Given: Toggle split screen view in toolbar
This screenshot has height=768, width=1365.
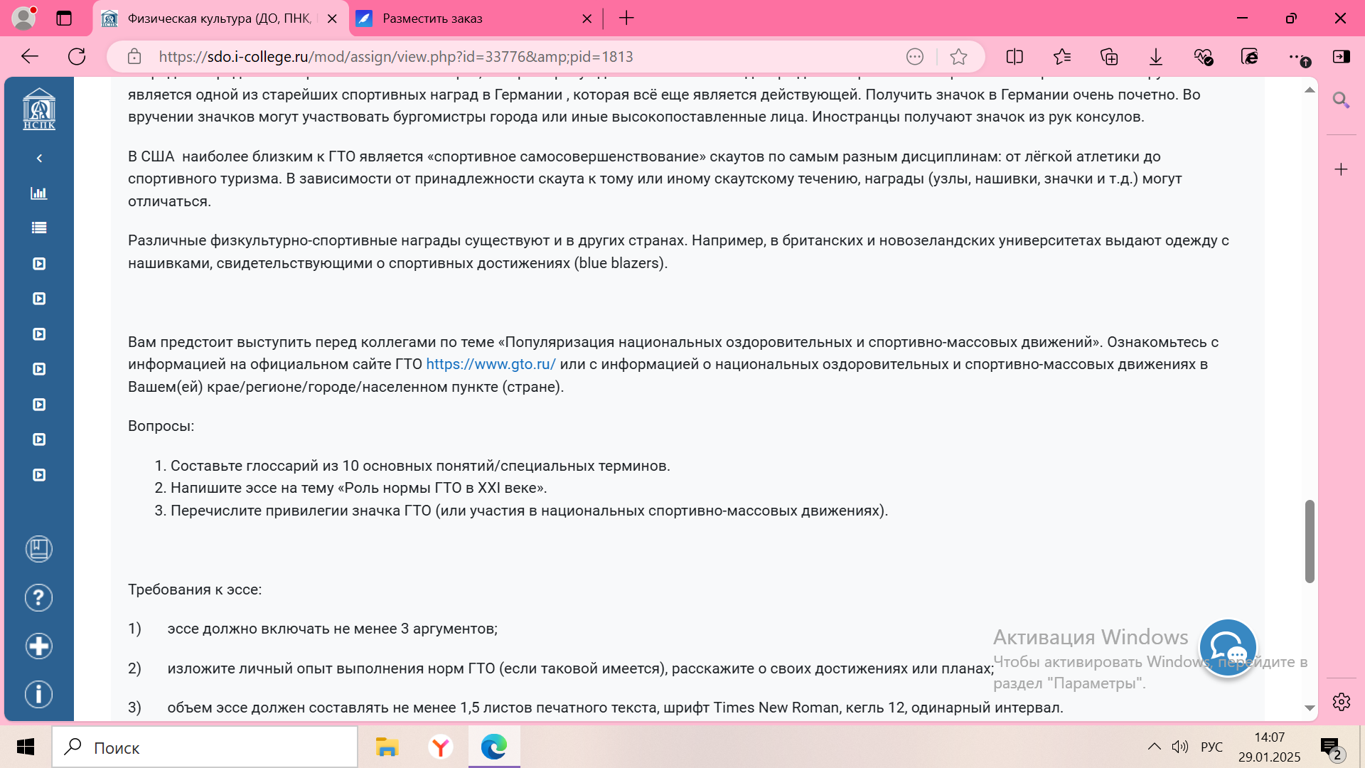Looking at the screenshot, I should 1015,57.
